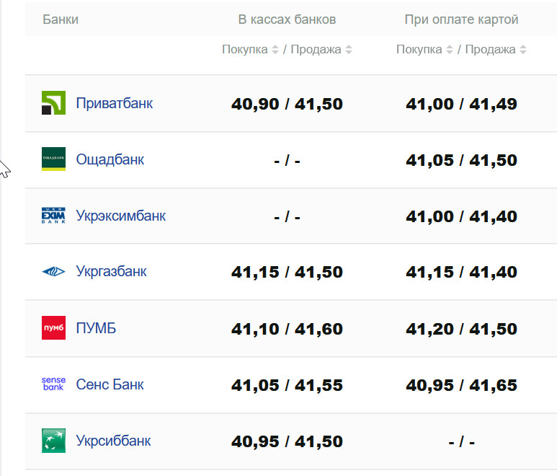This screenshot has height=476, width=557.
Task: Click the Приватбанк logo icon
Action: click(54, 103)
